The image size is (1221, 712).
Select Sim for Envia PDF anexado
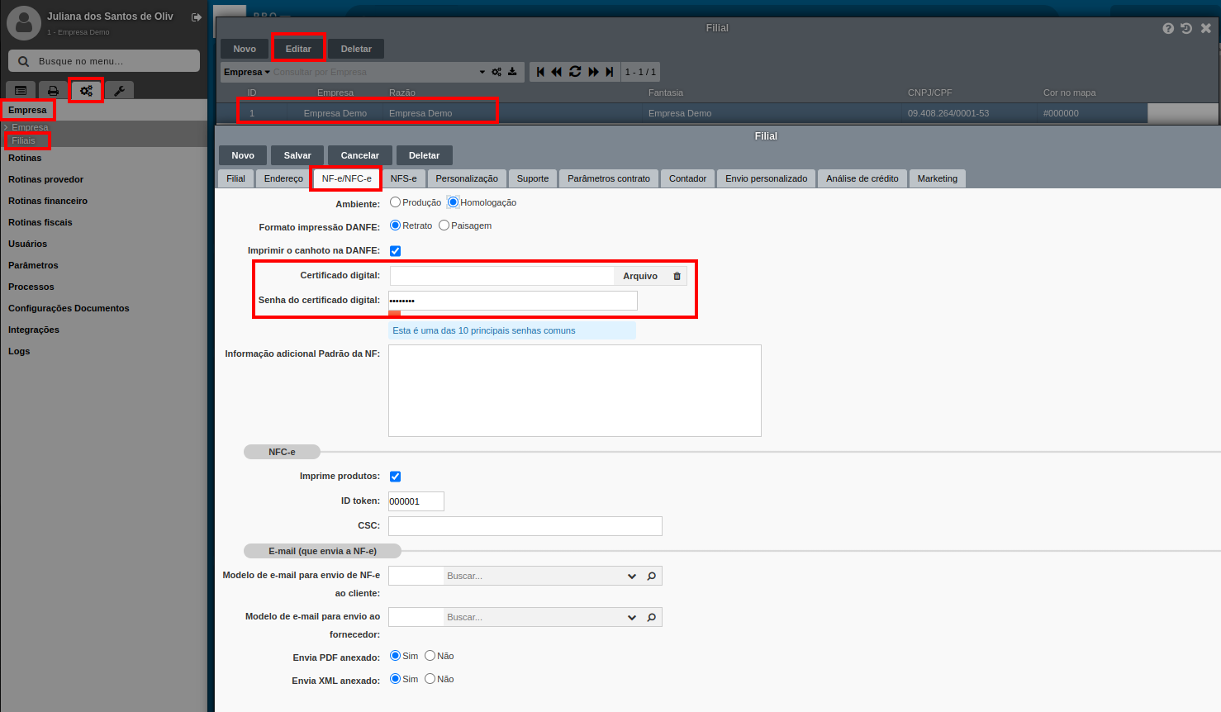click(x=395, y=656)
